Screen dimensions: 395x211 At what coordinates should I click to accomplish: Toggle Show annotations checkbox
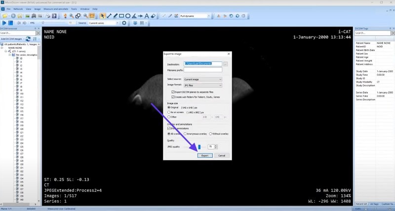(x=169, y=128)
